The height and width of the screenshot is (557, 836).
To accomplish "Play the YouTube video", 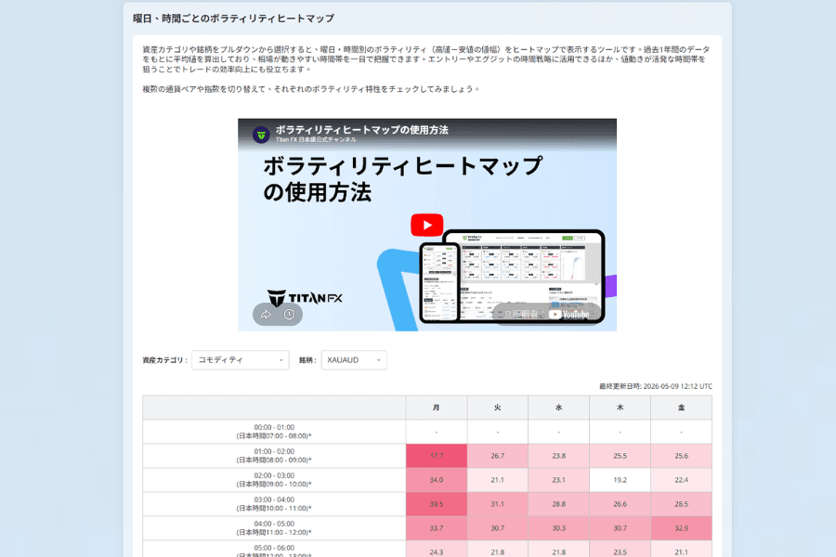I will (x=426, y=225).
